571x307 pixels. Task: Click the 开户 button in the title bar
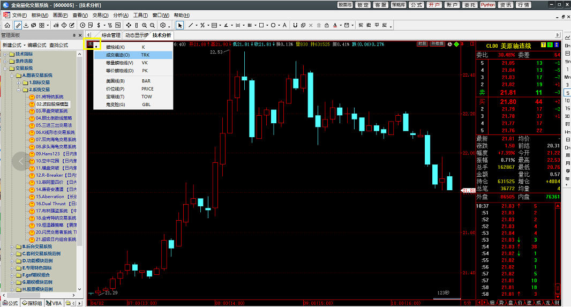point(434,5)
